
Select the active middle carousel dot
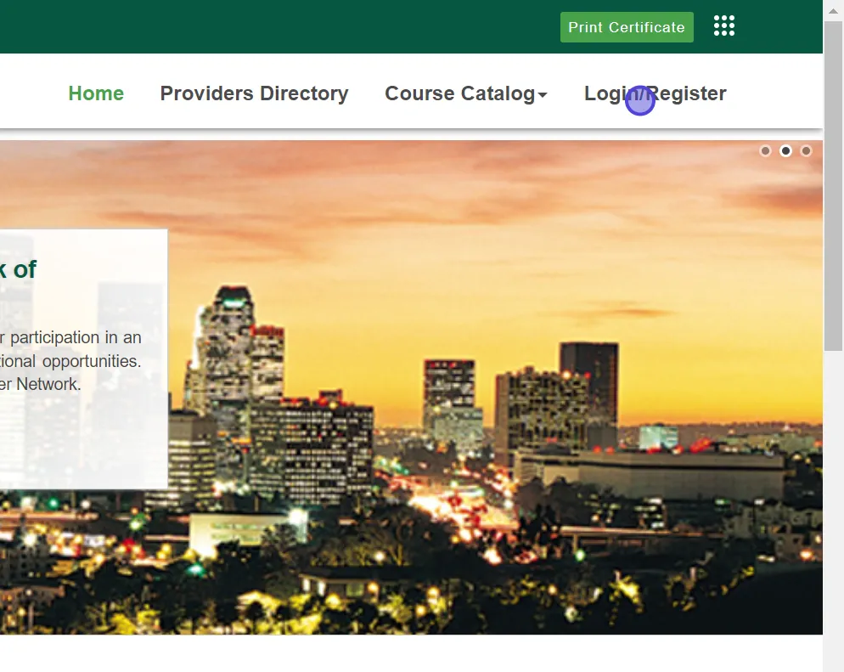point(785,151)
